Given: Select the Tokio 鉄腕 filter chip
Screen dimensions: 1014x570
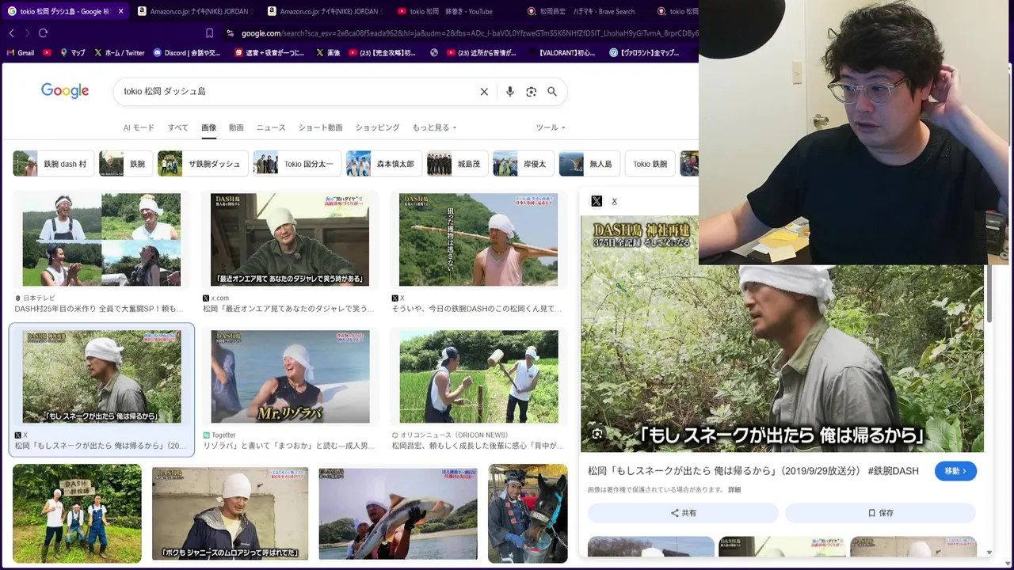Looking at the screenshot, I should click(x=650, y=164).
